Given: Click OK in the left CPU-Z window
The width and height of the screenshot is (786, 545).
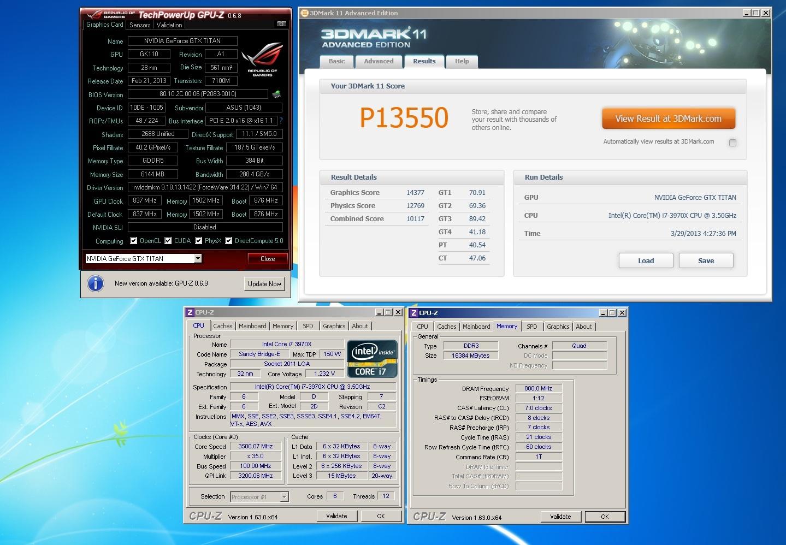Looking at the screenshot, I should 381,516.
